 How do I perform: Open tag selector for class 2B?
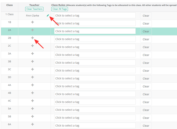[95, 39]
